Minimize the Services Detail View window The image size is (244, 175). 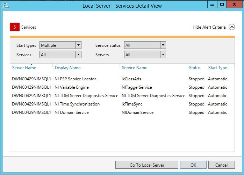tap(212, 5)
